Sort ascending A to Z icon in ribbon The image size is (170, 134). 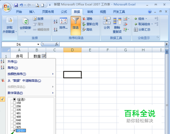(x=55, y=21)
